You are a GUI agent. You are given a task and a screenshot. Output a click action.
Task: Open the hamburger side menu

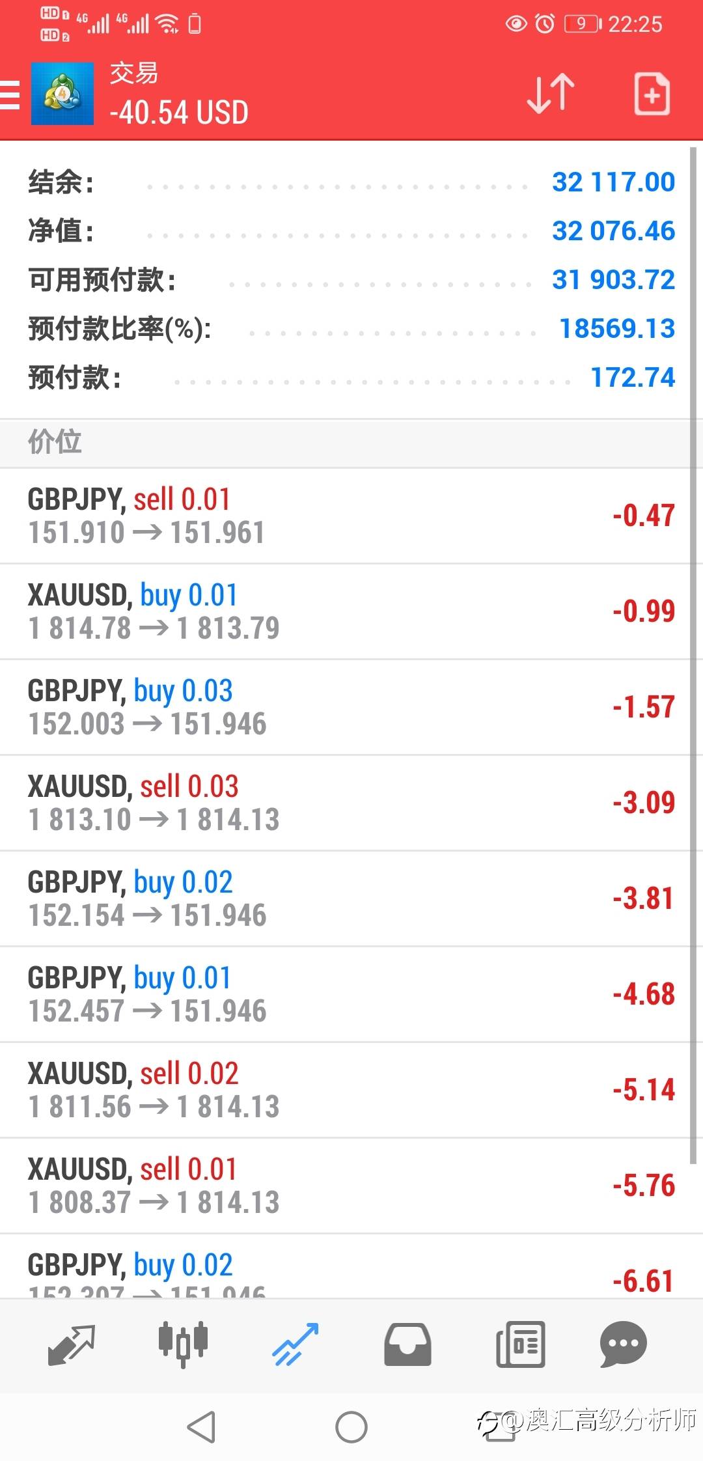tap(10, 96)
